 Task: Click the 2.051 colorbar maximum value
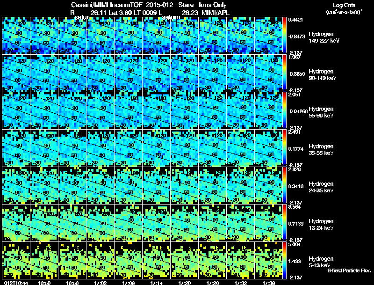pos(295,95)
